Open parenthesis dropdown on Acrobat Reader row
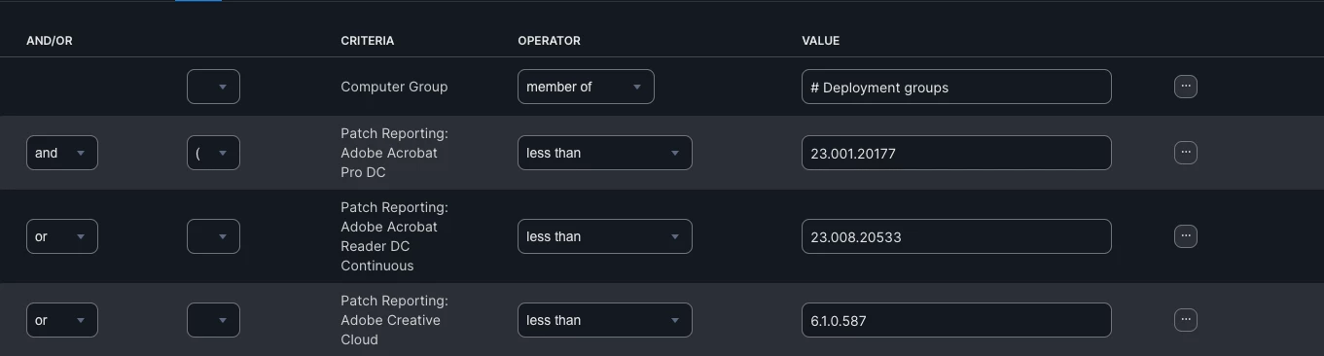This screenshot has width=1324, height=356. (x=213, y=236)
